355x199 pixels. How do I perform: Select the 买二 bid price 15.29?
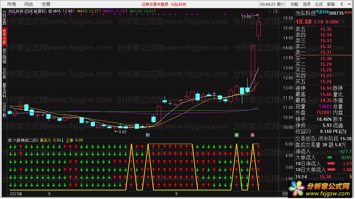pyautogui.click(x=326, y=64)
